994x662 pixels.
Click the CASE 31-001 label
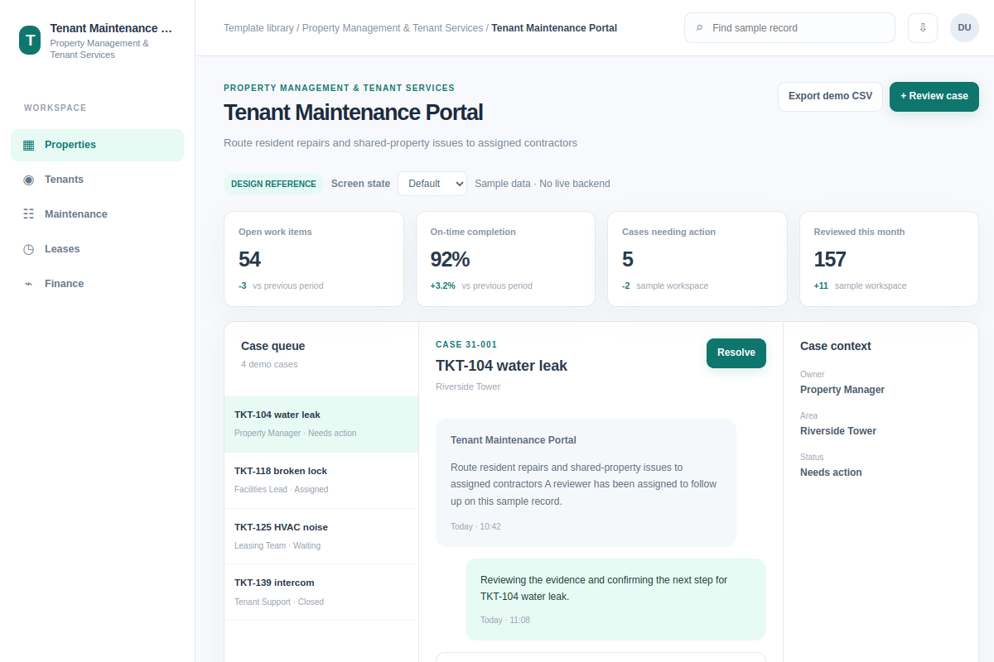tap(466, 344)
